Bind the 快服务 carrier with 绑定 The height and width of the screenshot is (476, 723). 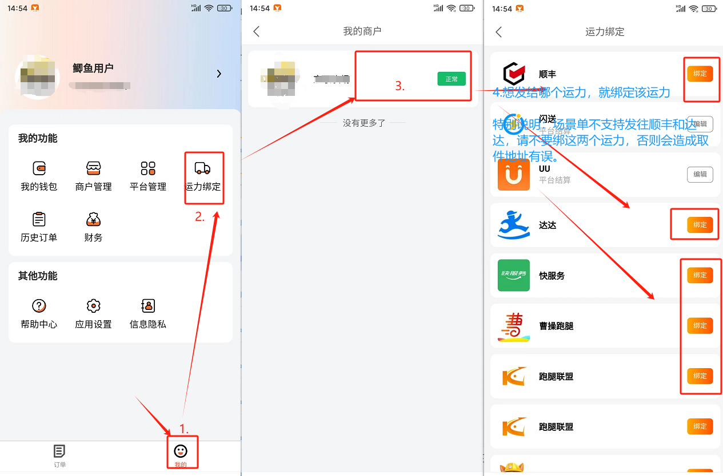point(700,275)
